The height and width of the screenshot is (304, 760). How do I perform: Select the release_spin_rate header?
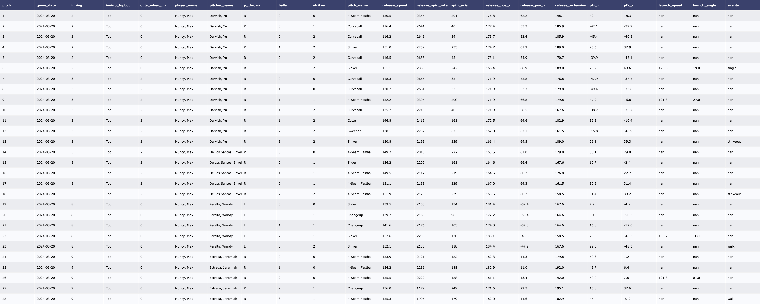pos(432,5)
